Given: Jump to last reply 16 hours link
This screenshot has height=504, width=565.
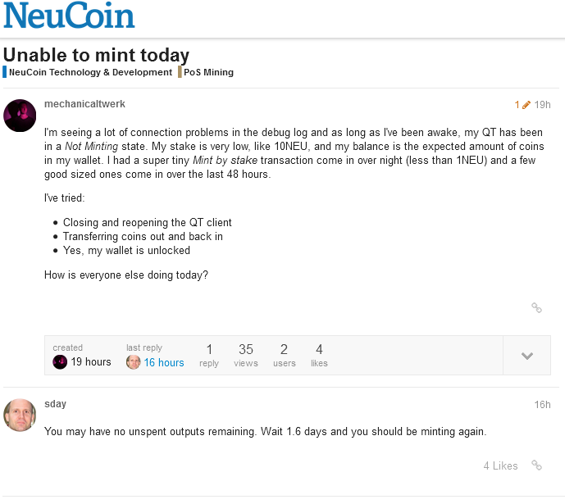Looking at the screenshot, I should point(164,362).
